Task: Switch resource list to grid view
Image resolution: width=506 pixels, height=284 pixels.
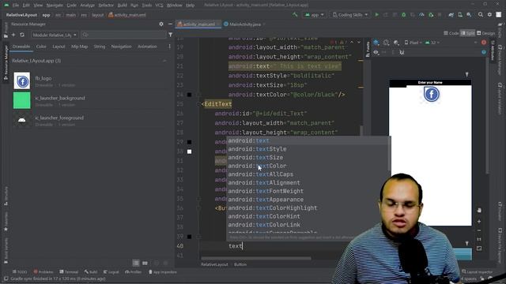Action: 145,263
